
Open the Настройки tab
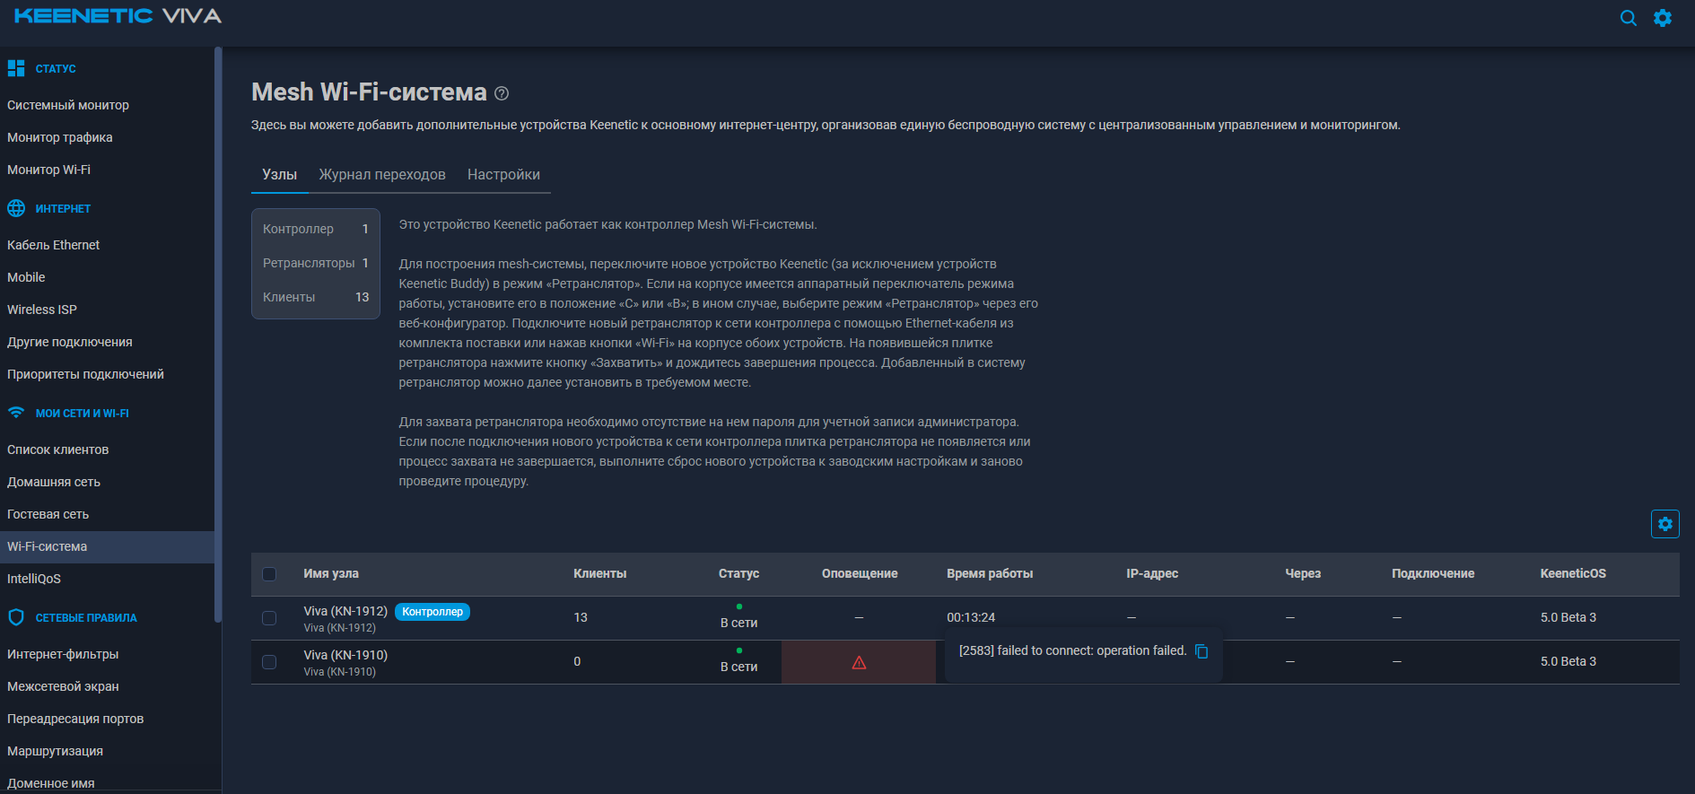(503, 174)
